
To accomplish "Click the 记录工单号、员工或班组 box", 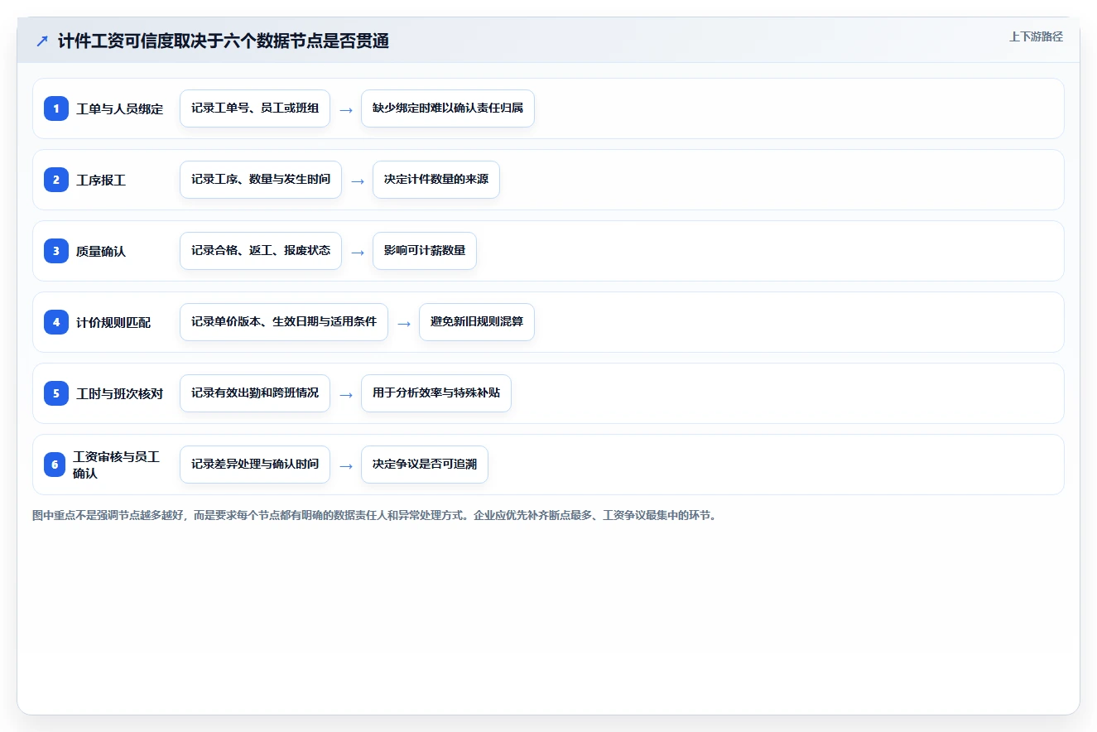I will [x=255, y=108].
